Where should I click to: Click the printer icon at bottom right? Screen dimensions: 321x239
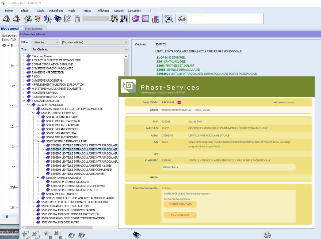[267, 235]
